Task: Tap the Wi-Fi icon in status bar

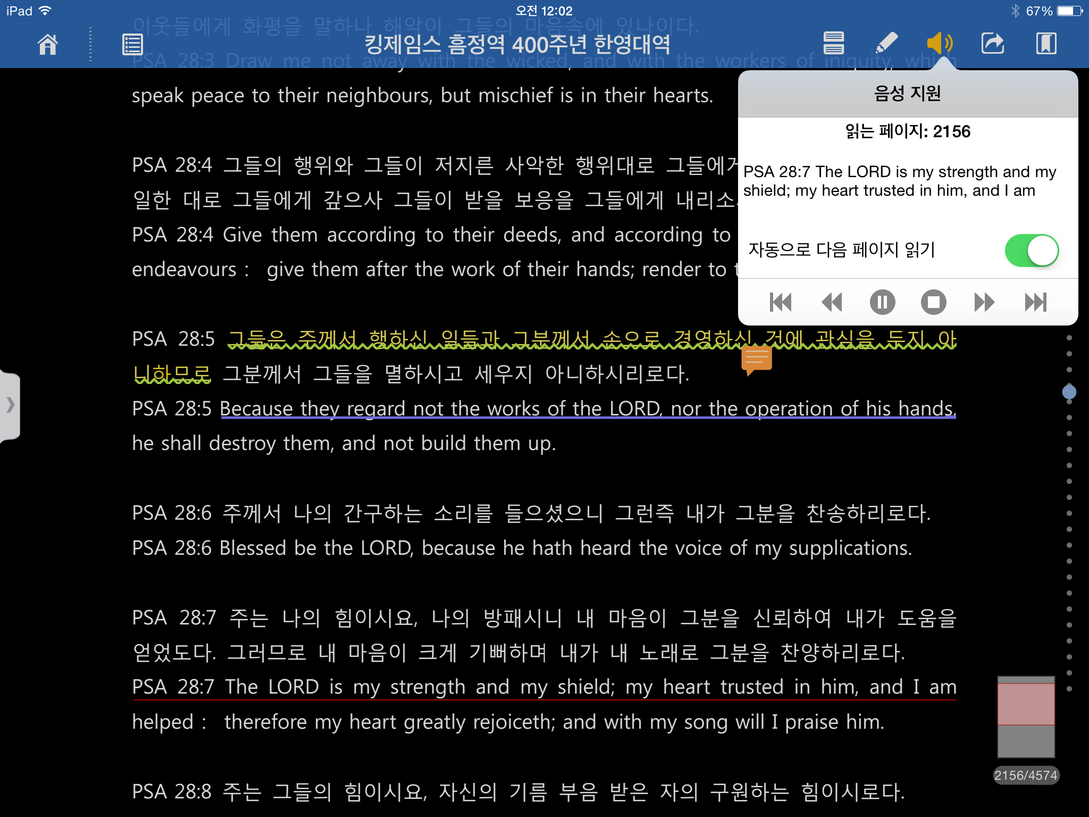Action: 46,11
